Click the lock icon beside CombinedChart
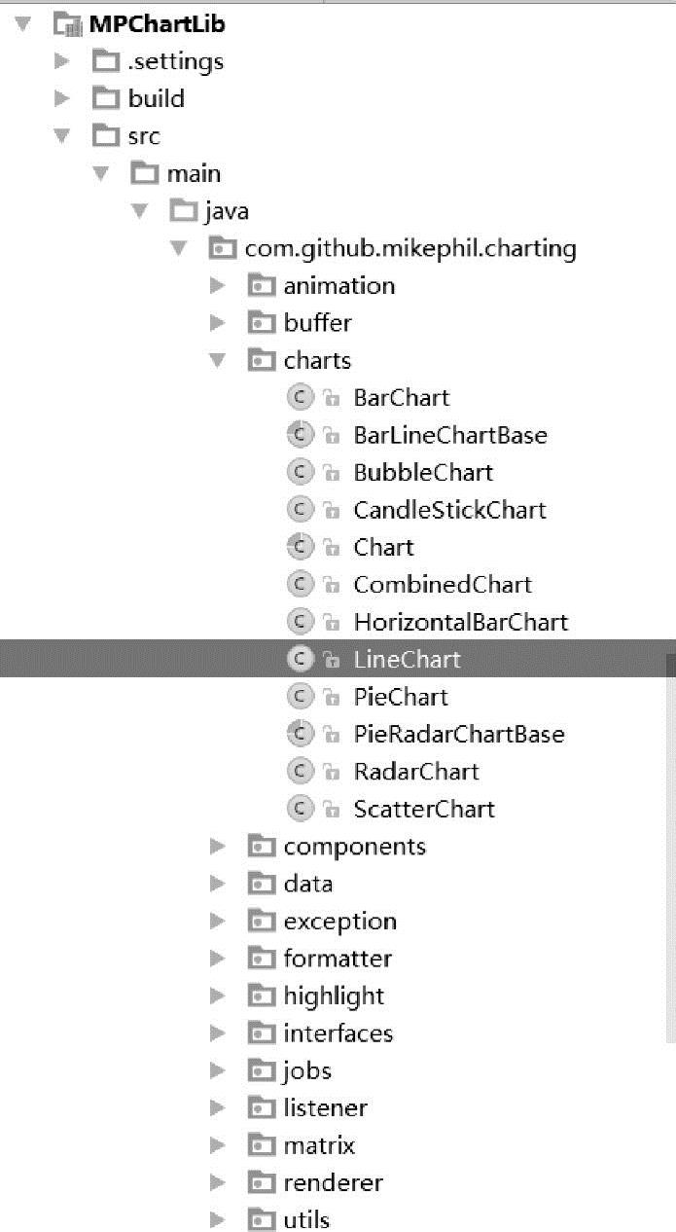This screenshot has height=1232, width=676. (331, 585)
